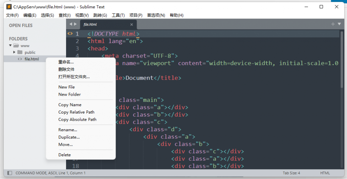
Task: Open 文件(F) menu
Action: (x=12, y=15)
